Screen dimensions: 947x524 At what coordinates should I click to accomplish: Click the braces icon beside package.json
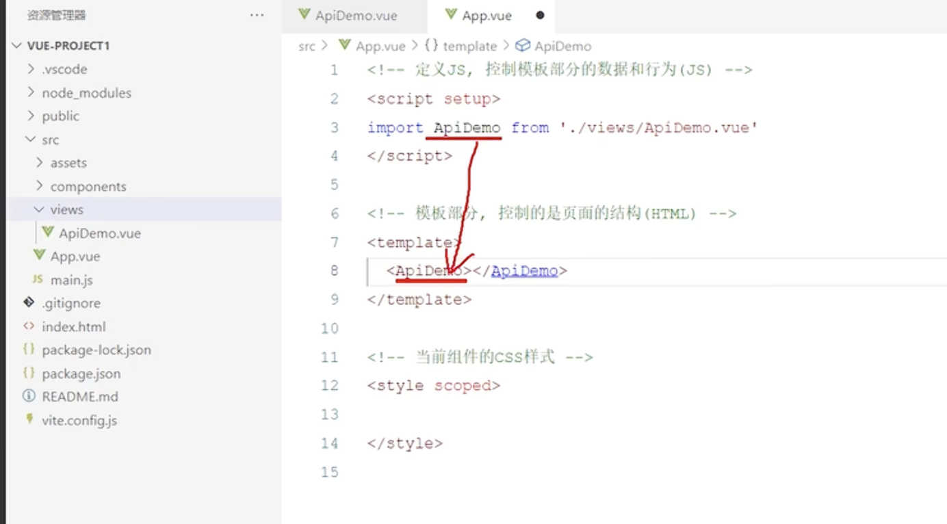29,373
